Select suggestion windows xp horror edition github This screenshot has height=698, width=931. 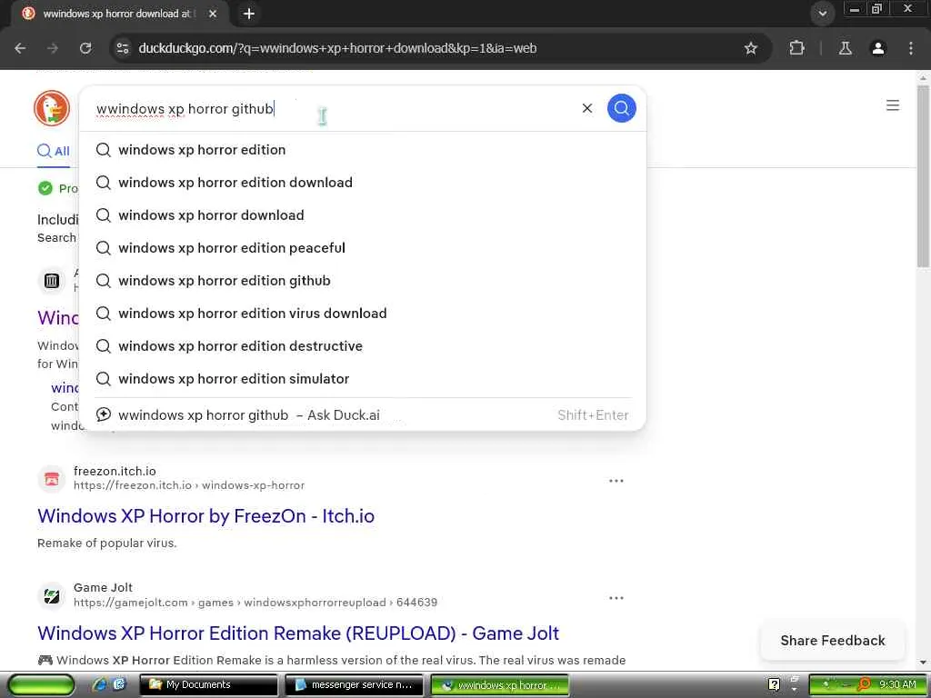coord(362,280)
